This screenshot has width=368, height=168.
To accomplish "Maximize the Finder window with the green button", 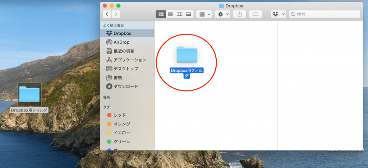I will (119, 6).
